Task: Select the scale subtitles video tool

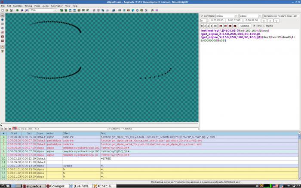Action: pyautogui.click(x=3, y=32)
